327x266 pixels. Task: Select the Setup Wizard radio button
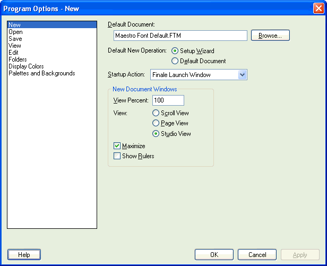[x=175, y=51]
